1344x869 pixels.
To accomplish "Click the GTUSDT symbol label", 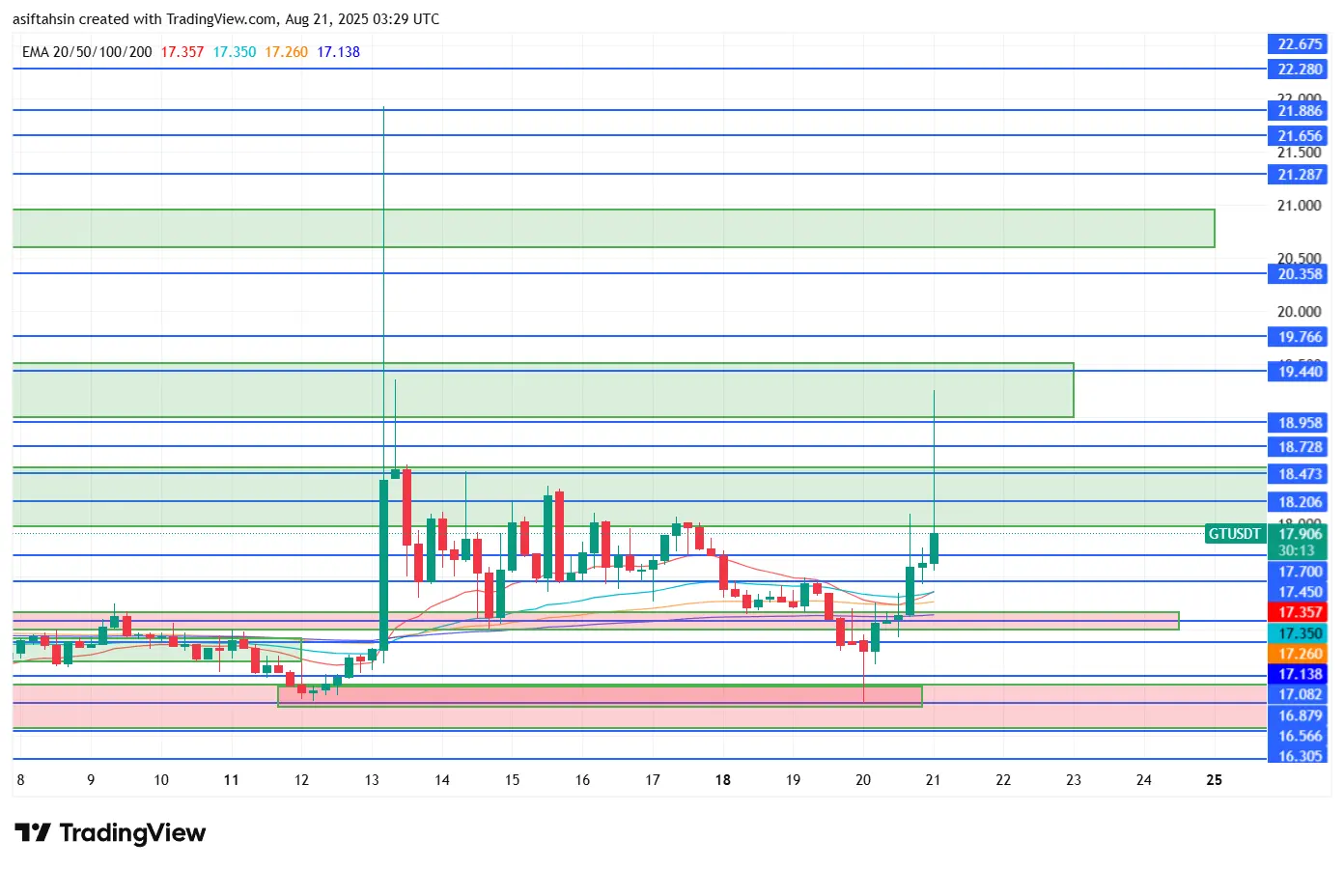I will pyautogui.click(x=1235, y=534).
